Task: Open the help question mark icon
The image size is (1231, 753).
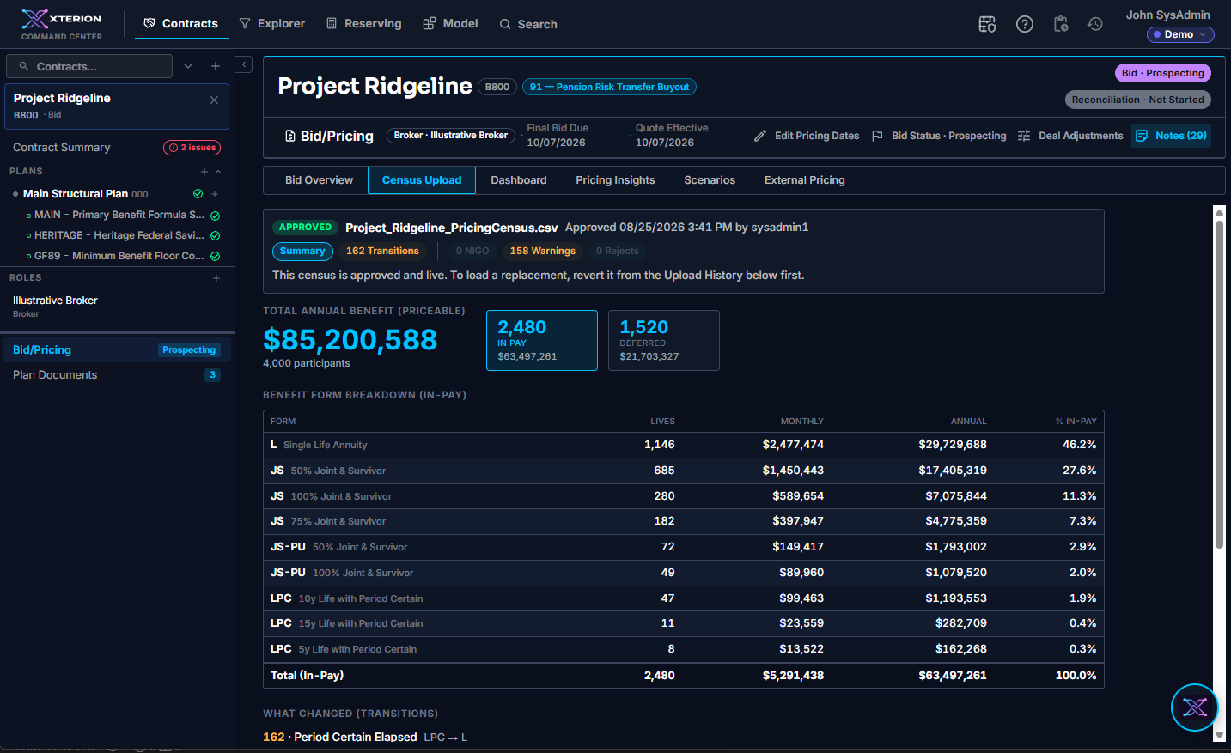Action: (1024, 24)
